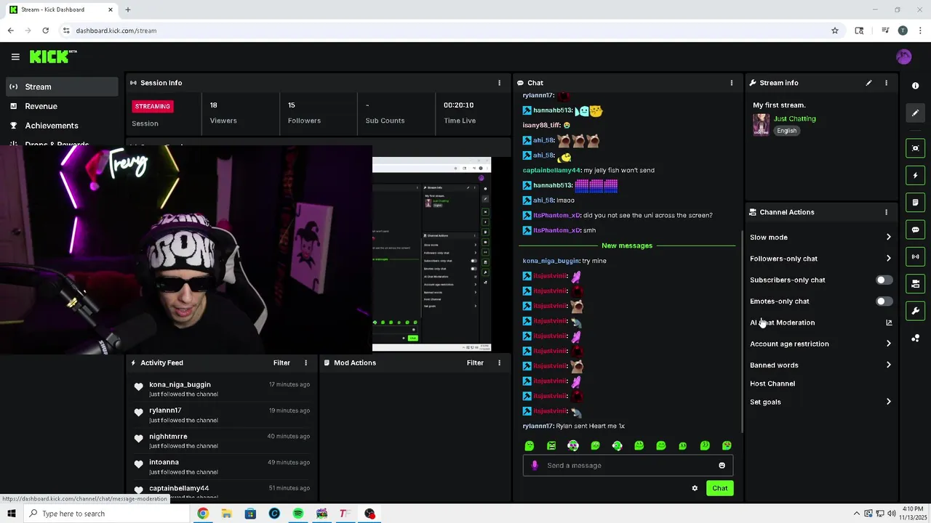The width and height of the screenshot is (931, 523).
Task: Toggle Subscribers-only chat switch
Action: tap(883, 280)
